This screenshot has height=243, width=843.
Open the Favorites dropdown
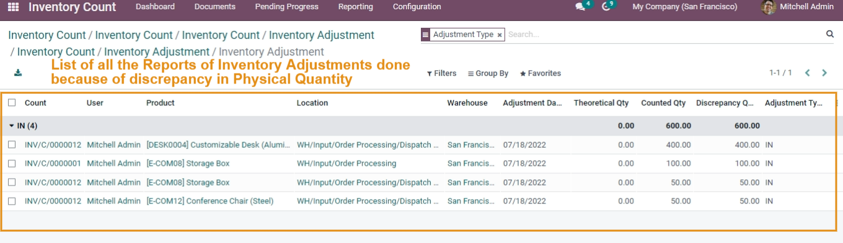[x=540, y=73]
